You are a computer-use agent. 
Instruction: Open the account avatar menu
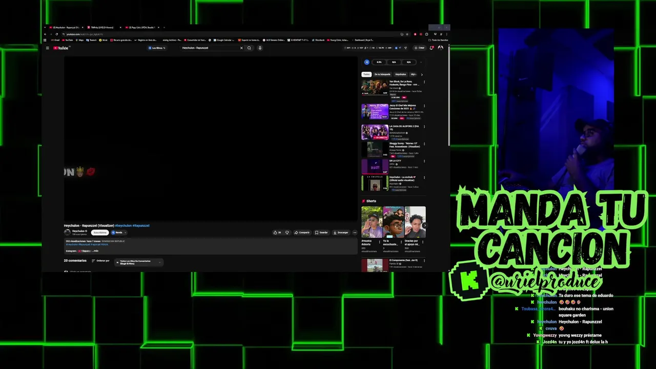click(x=440, y=48)
